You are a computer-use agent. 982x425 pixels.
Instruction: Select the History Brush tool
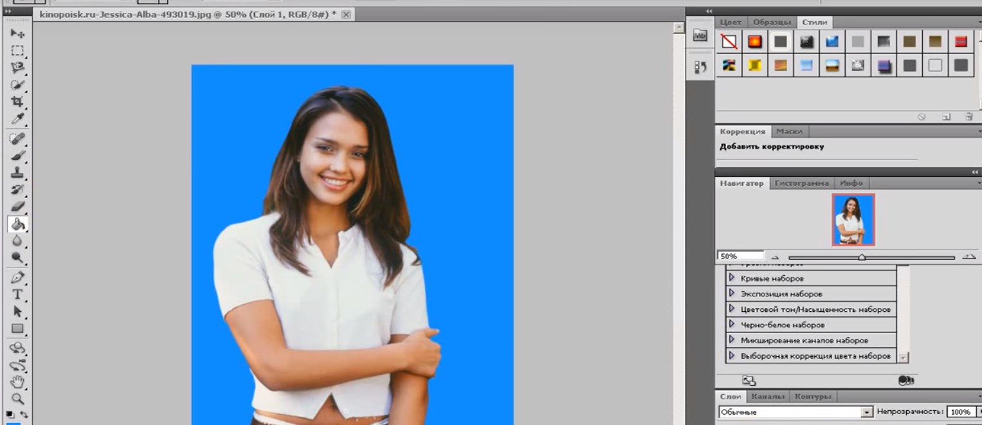17,190
